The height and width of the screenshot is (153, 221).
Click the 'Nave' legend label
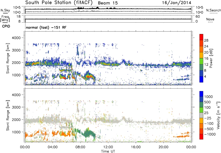pyautogui.click(x=210, y=19)
